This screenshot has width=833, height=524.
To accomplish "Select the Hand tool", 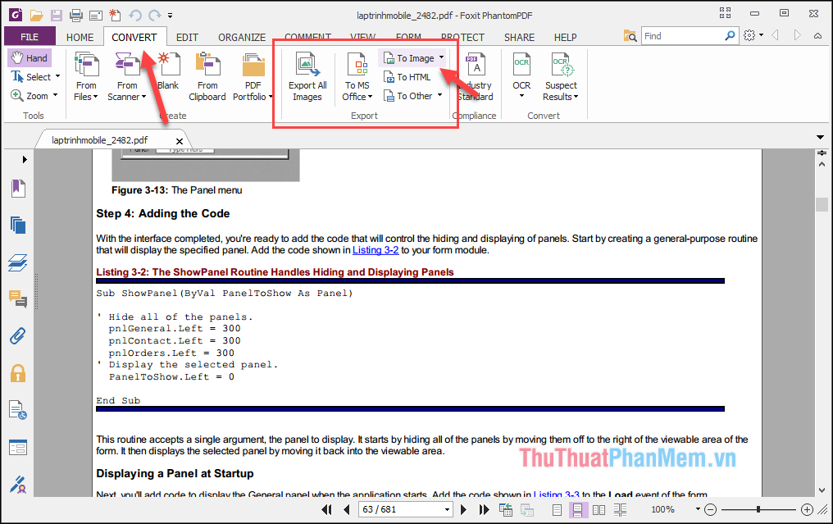I will (x=30, y=58).
